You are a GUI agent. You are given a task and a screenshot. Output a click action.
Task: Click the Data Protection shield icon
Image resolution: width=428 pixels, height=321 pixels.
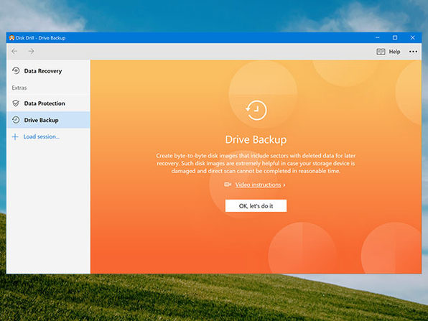pos(16,103)
